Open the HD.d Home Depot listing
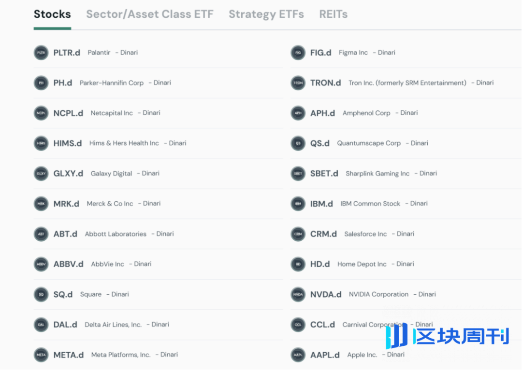This screenshot has height=370, width=522. click(x=406, y=264)
